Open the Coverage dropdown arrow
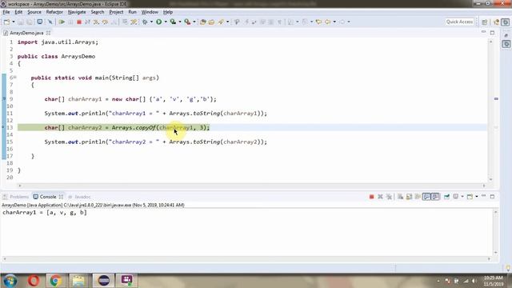 pos(180,22)
